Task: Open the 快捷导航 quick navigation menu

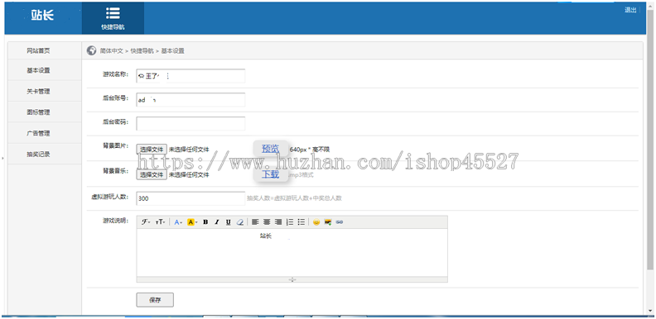Action: [113, 18]
